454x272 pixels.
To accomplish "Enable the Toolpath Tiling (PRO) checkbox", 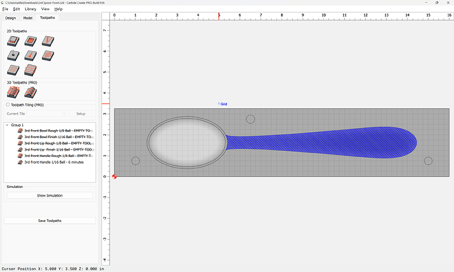I will [x=8, y=104].
